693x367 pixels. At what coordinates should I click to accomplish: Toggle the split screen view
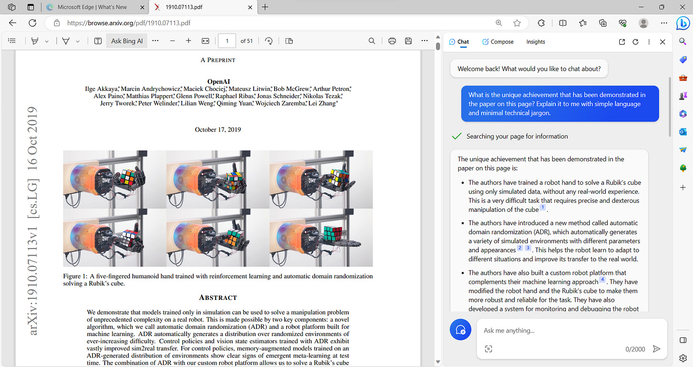[563, 23]
